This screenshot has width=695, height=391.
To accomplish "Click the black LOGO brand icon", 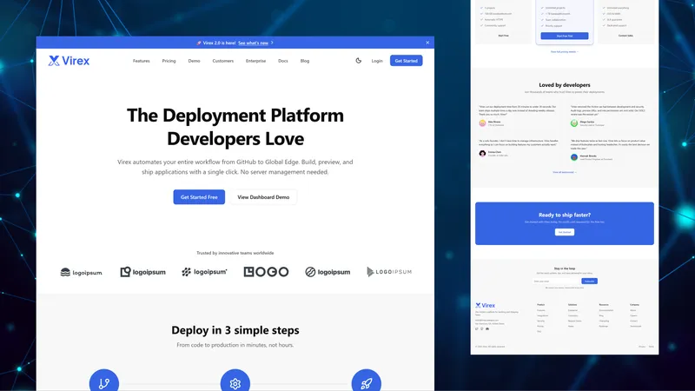I will pyautogui.click(x=266, y=272).
